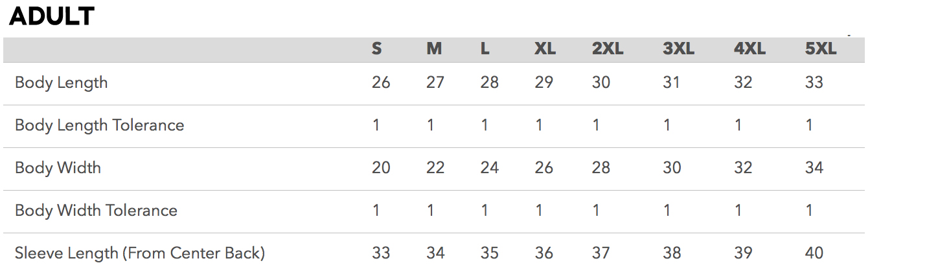Click Sleeve Length (From Center Back) label

[140, 253]
